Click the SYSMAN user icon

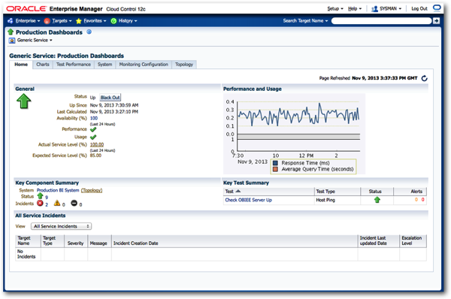[374, 9]
